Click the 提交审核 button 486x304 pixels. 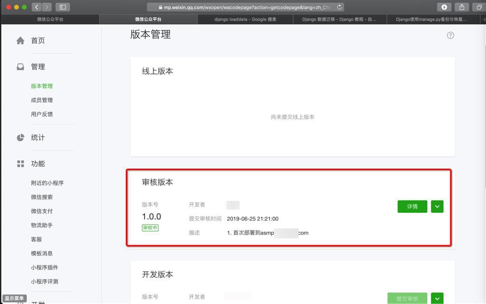[407, 298]
